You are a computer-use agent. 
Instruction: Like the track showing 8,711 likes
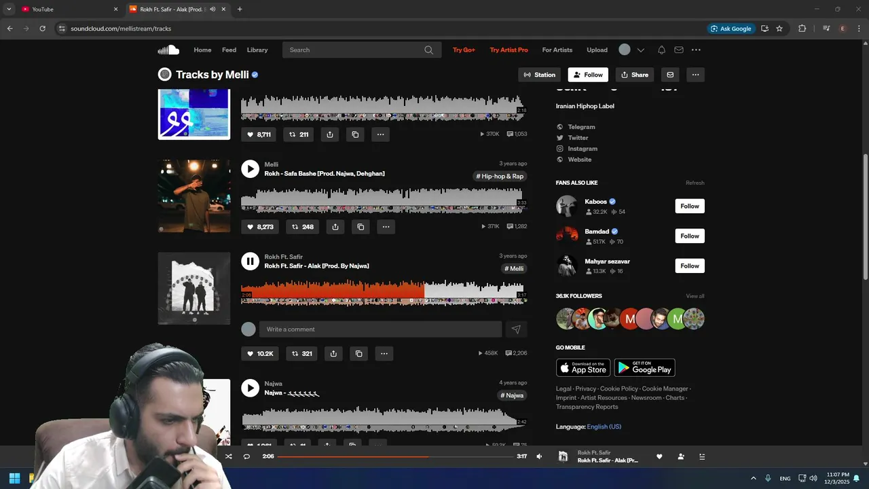point(259,134)
